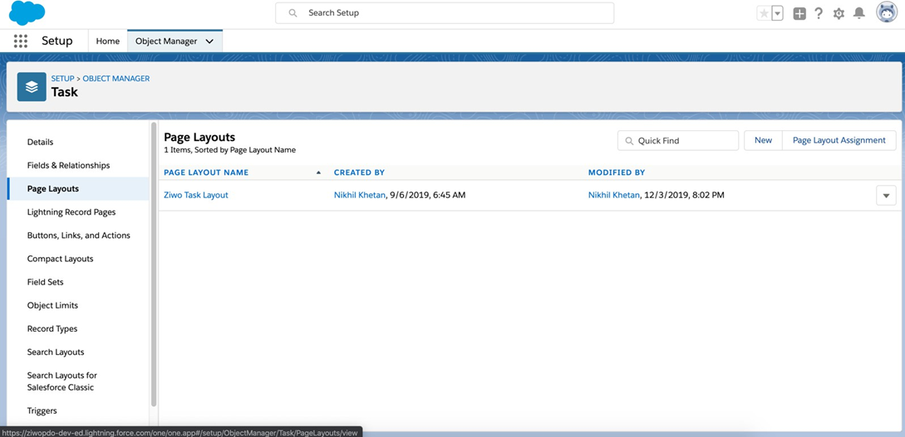Sort by the Created By column
Viewport: 905px width, 437px height.
359,172
